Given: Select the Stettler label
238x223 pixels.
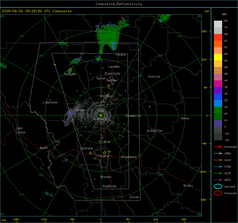Looking at the screenshot, I should pos(154,77).
